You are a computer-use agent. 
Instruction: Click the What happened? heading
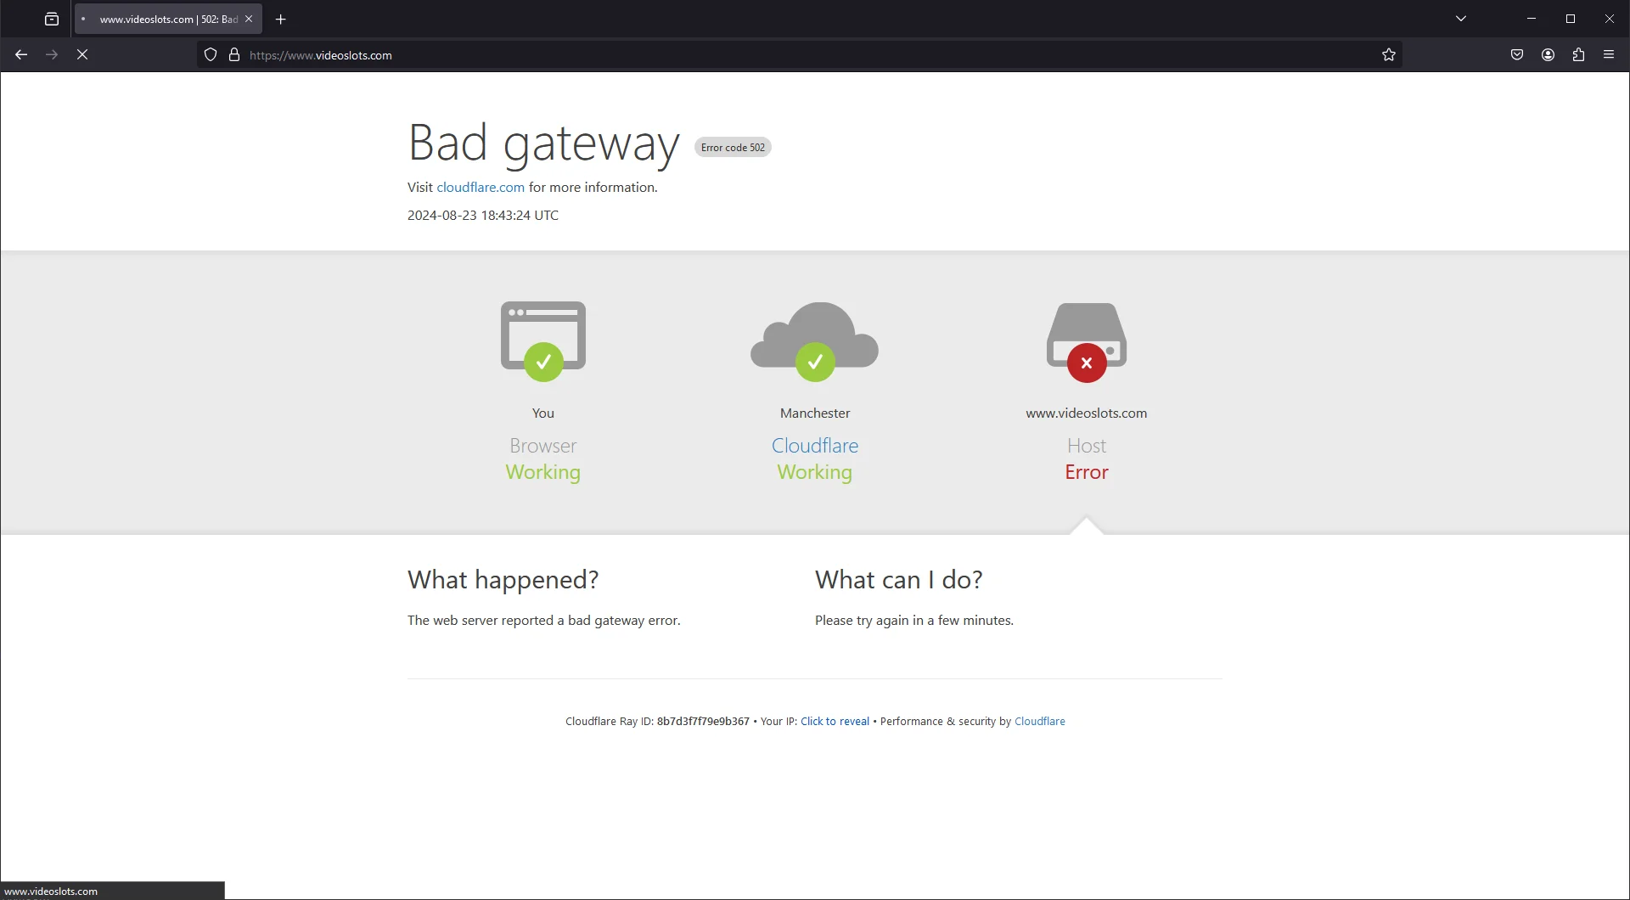(503, 580)
